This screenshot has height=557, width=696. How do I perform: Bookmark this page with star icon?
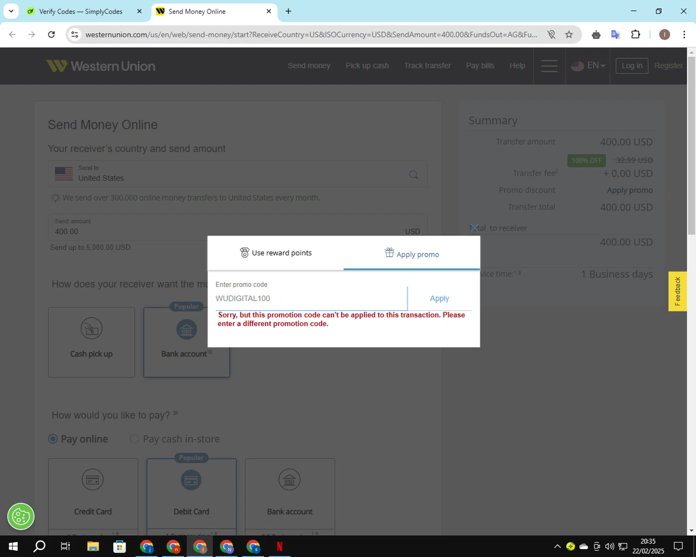569,34
